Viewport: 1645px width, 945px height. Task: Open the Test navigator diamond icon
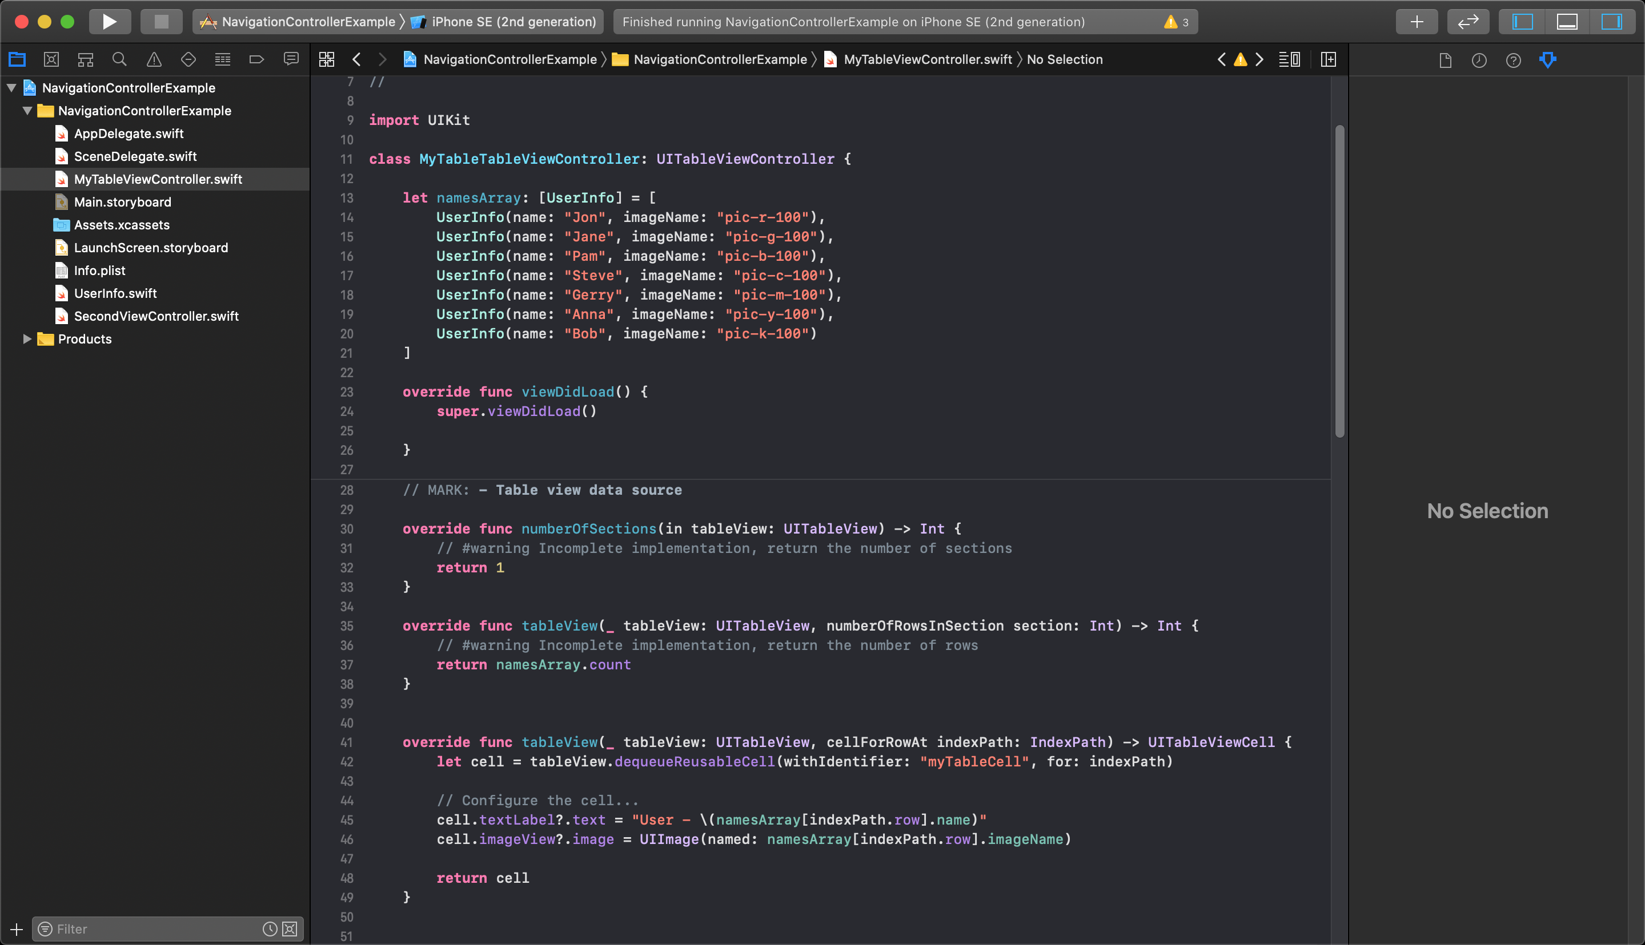coord(188,60)
